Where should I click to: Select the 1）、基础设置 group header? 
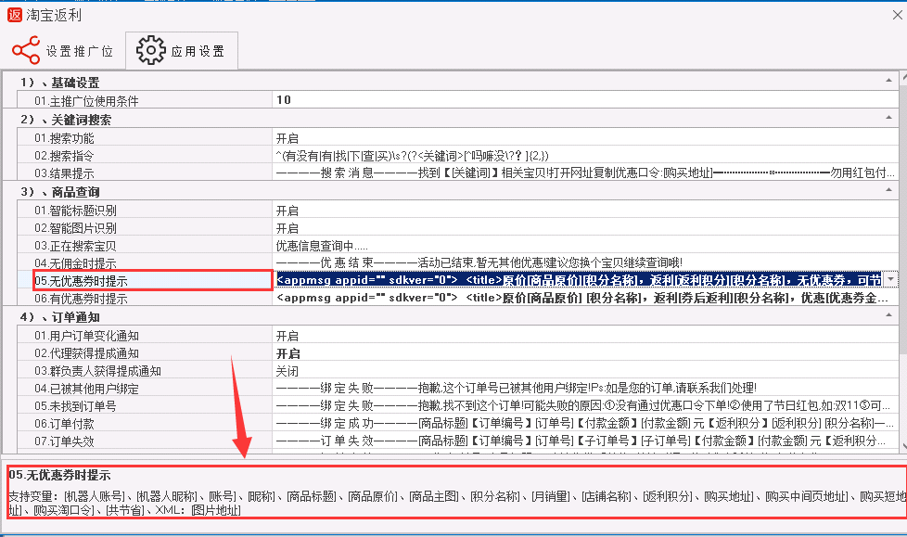point(60,83)
